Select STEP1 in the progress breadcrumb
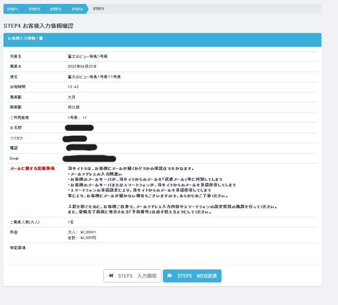This screenshot has width=338, height=305. click(12, 9)
